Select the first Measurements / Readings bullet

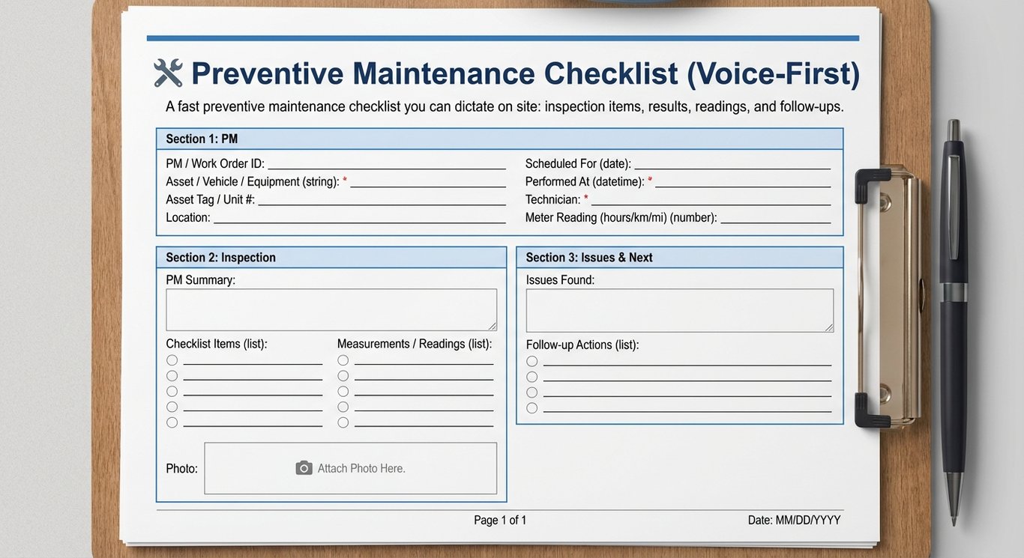pyautogui.click(x=343, y=360)
